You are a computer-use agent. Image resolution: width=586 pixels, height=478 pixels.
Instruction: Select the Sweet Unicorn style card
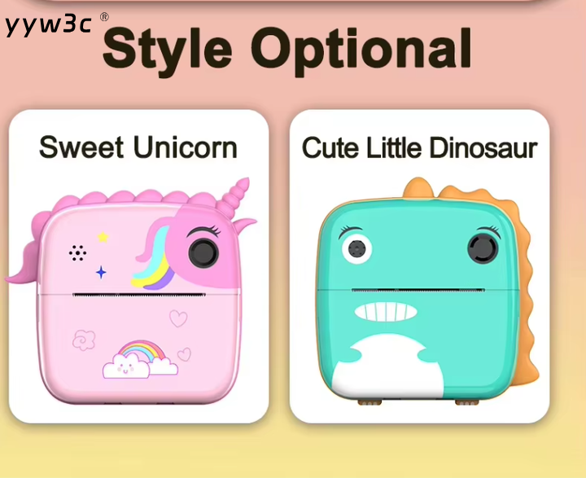(x=138, y=266)
